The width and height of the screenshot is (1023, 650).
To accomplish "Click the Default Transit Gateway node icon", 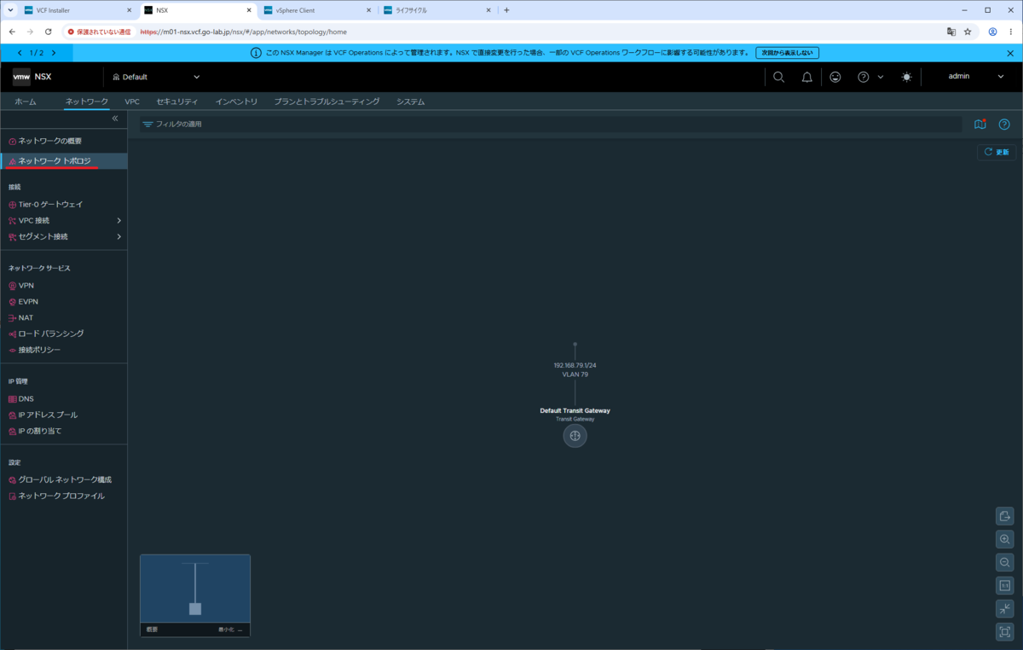I will [x=575, y=436].
